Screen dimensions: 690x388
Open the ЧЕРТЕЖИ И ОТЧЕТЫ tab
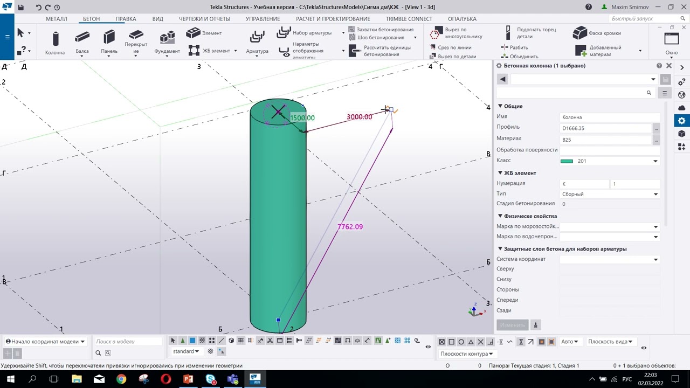coord(204,19)
